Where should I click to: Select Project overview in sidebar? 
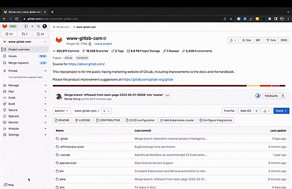(x=25, y=50)
